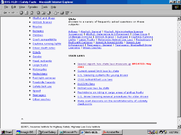181x135 pixels.
Task: Open the Favorites toolbar icon
Action: pos(43,13)
